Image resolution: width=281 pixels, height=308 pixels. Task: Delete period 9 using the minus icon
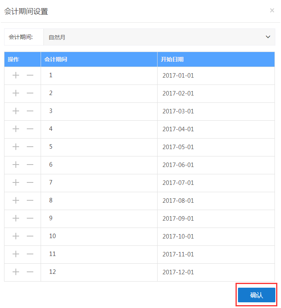tap(30, 218)
